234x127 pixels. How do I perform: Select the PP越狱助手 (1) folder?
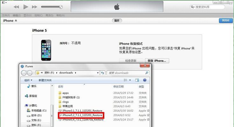(x=71, y=97)
